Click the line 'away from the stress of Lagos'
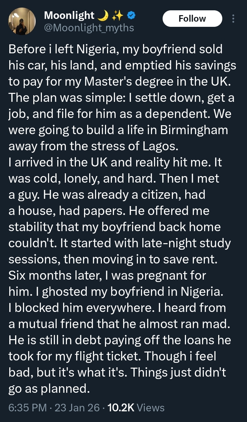This screenshot has height=422, width=247. pos(93,147)
